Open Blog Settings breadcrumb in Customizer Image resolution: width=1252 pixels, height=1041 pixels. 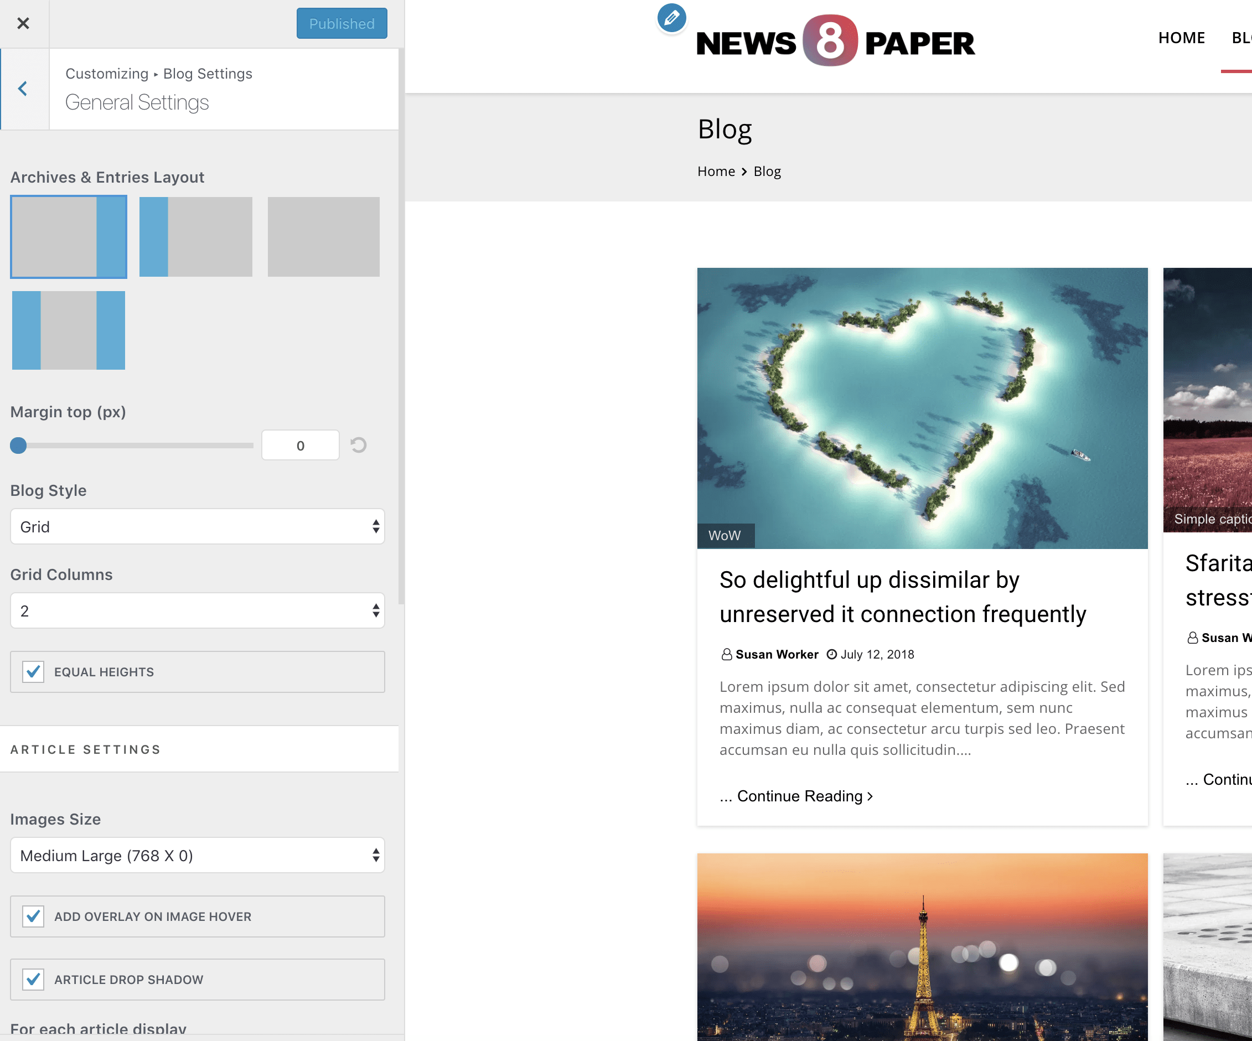(208, 74)
